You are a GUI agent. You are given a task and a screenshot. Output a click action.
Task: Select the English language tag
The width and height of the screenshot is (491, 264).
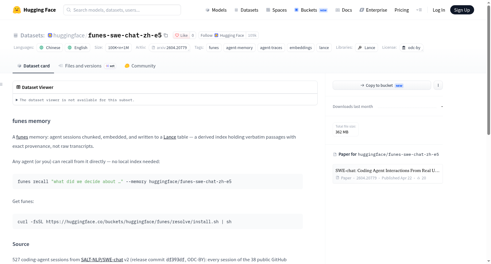78,48
